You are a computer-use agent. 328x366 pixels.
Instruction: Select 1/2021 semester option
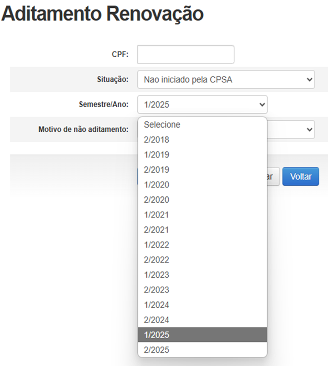click(202, 215)
